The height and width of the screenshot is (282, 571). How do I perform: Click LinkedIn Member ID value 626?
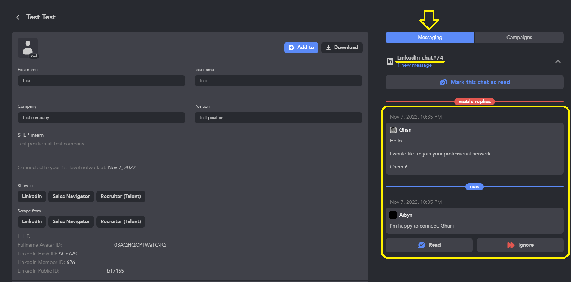point(71,262)
